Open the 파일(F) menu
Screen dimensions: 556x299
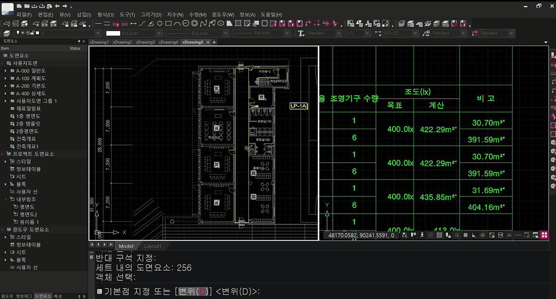(24, 15)
